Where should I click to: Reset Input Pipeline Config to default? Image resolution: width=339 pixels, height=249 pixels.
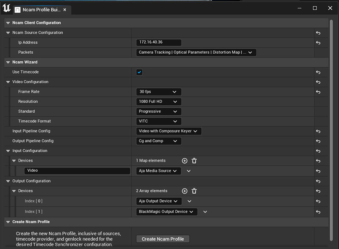pyautogui.click(x=318, y=131)
